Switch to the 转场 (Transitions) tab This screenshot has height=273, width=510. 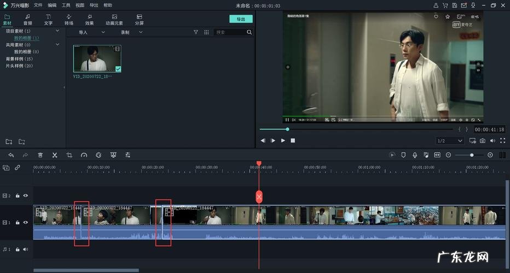click(x=69, y=20)
